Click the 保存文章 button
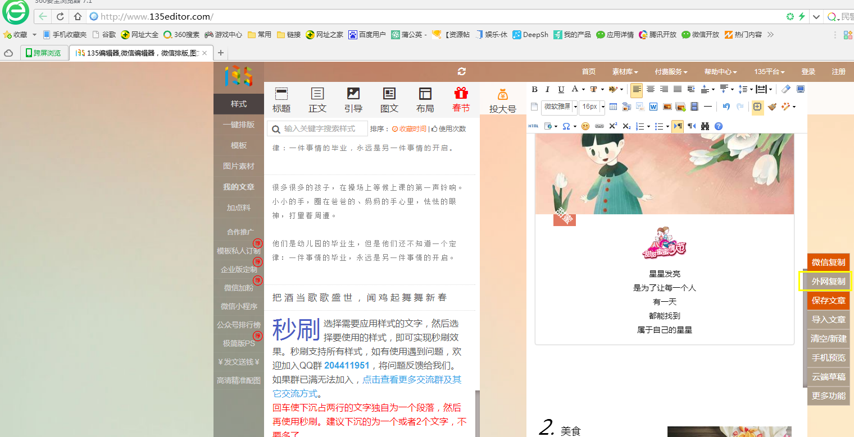 coord(828,300)
